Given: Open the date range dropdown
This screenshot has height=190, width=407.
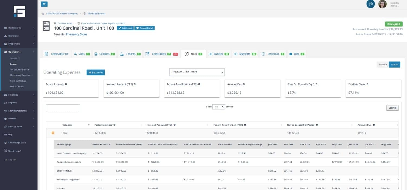Looking at the screenshot, I should 197,72.
